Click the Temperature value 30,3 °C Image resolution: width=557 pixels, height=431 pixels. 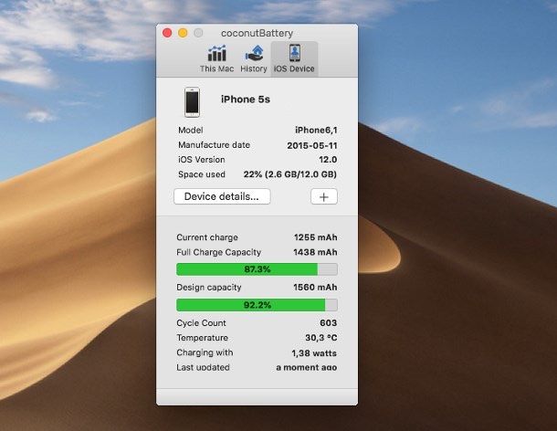321,338
